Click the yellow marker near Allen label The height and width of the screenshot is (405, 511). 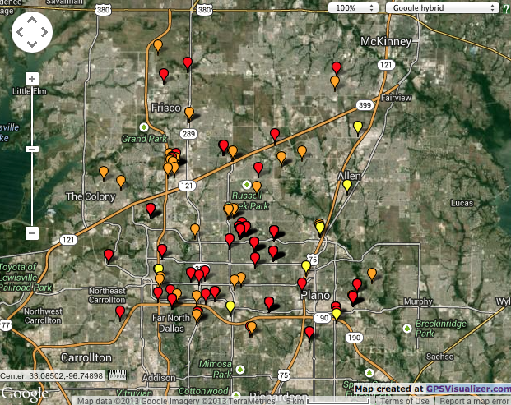(347, 185)
